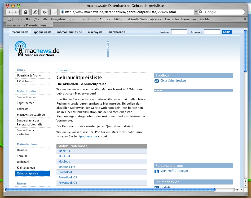Viewport: 251px width, 198px height.
Task: Expand the Uni bookmarks menu
Action: (81, 19)
